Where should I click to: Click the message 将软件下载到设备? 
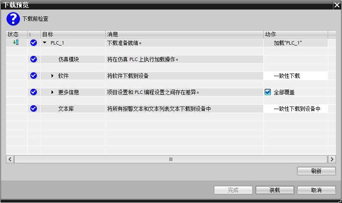[x=128, y=76]
